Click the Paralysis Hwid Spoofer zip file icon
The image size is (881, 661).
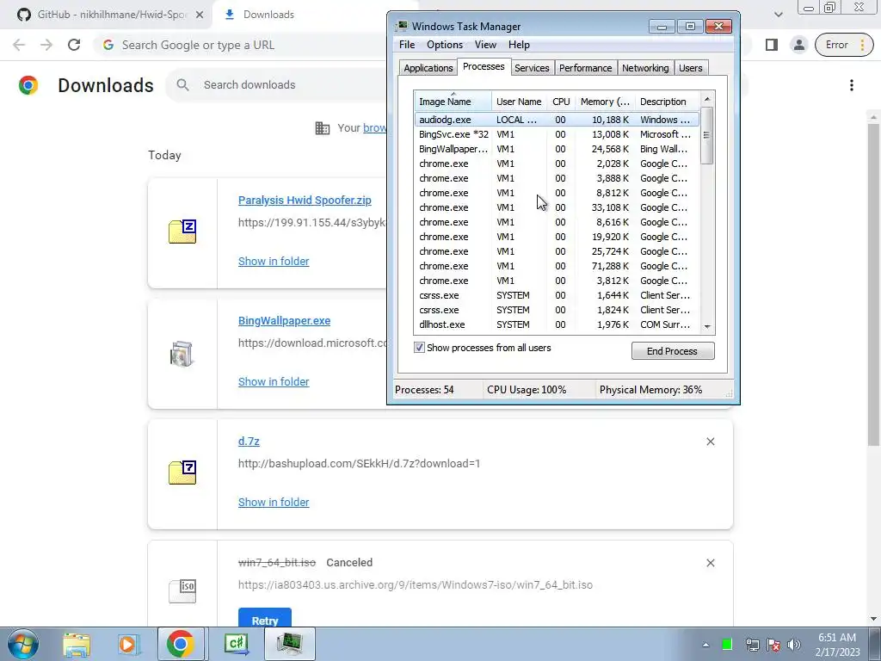pos(182,231)
